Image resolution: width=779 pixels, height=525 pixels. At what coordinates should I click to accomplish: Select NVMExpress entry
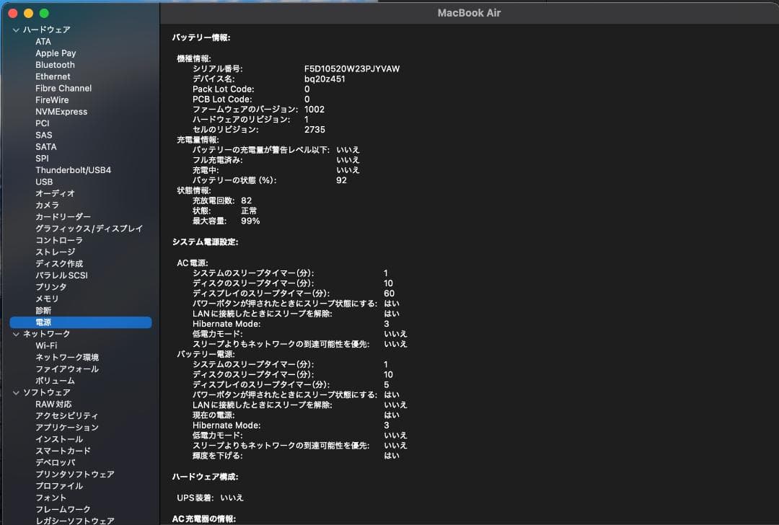coord(61,112)
